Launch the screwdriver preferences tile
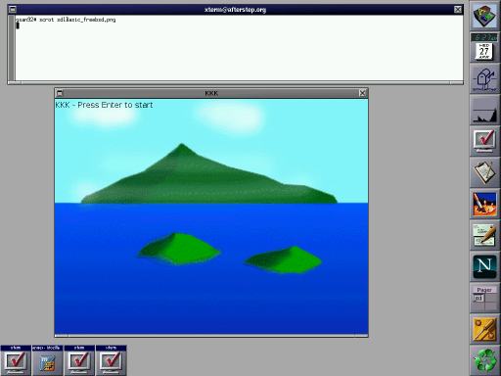 coord(484,329)
